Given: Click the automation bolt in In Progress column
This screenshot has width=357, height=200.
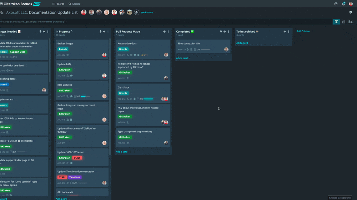Looking at the screenshot, I should click(x=100, y=32).
